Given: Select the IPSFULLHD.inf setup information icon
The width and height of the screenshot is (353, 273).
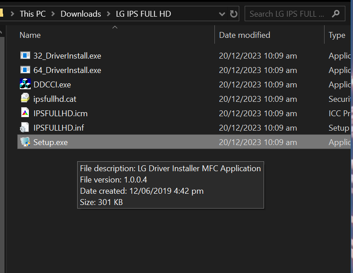Looking at the screenshot, I should click(25, 127).
